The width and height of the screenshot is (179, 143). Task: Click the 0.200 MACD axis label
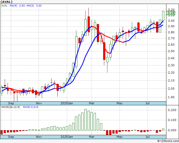pyautogui.click(x=172, y=110)
